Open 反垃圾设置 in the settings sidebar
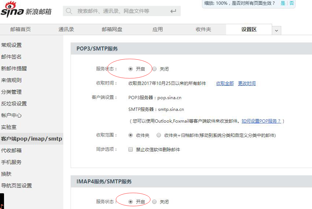 (14, 104)
